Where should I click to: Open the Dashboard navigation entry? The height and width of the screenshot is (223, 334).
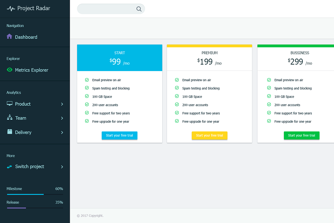tap(26, 37)
